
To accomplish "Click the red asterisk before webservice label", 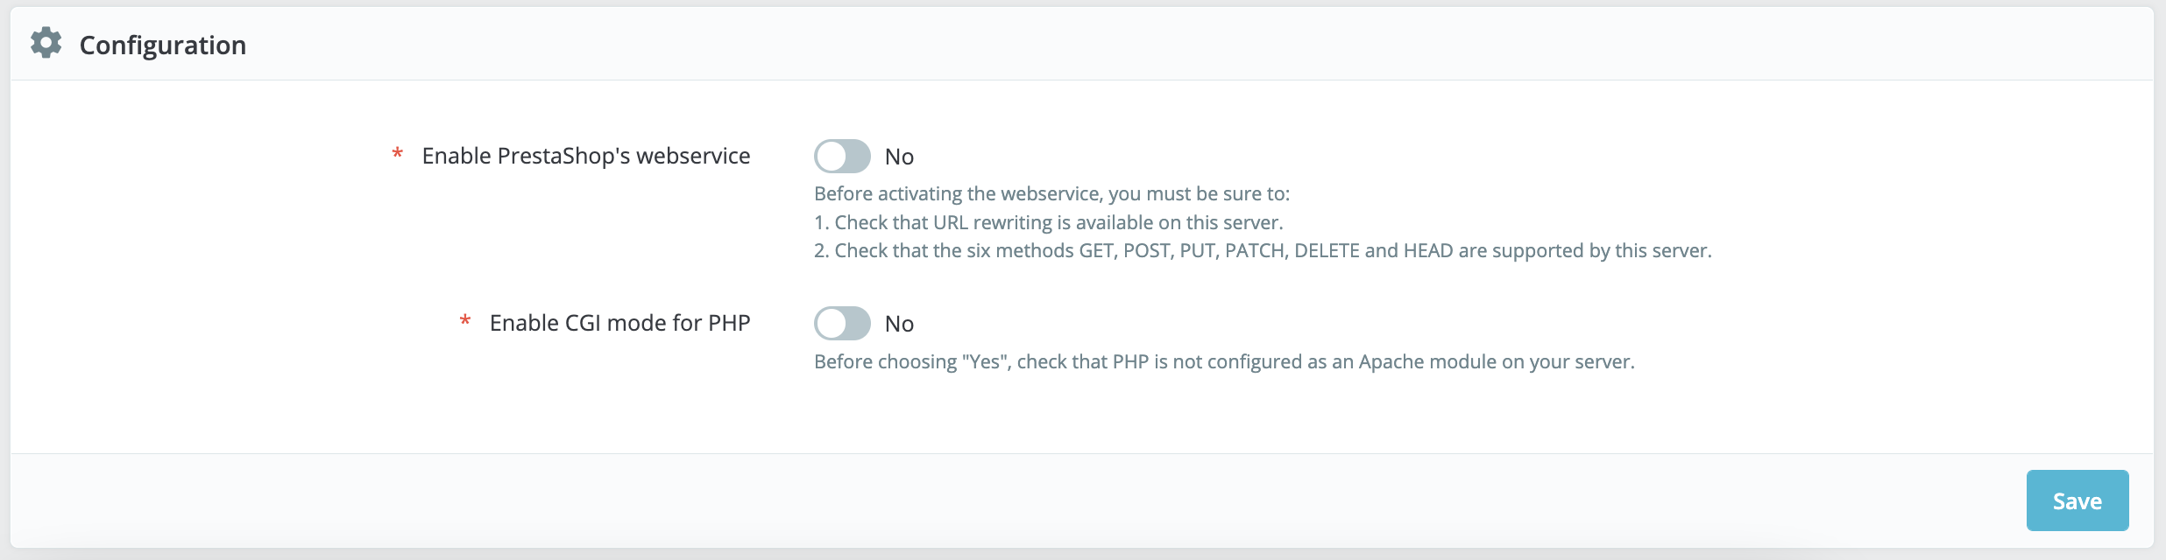I will point(398,155).
